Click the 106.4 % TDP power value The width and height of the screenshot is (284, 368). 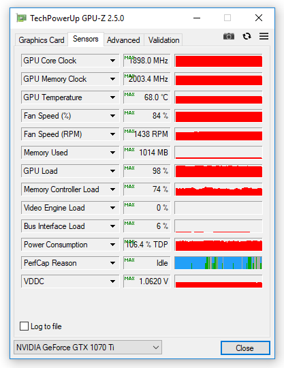147,245
